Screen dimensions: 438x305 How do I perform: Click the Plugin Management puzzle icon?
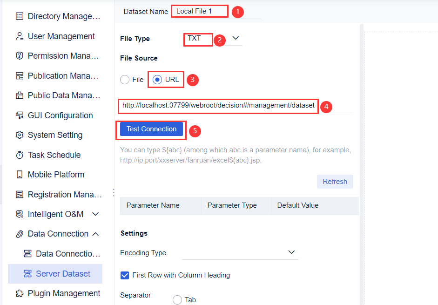[x=20, y=293]
